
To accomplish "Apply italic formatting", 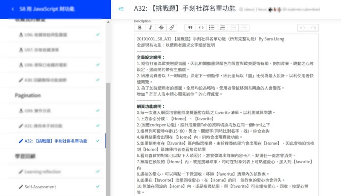I will [150, 28].
